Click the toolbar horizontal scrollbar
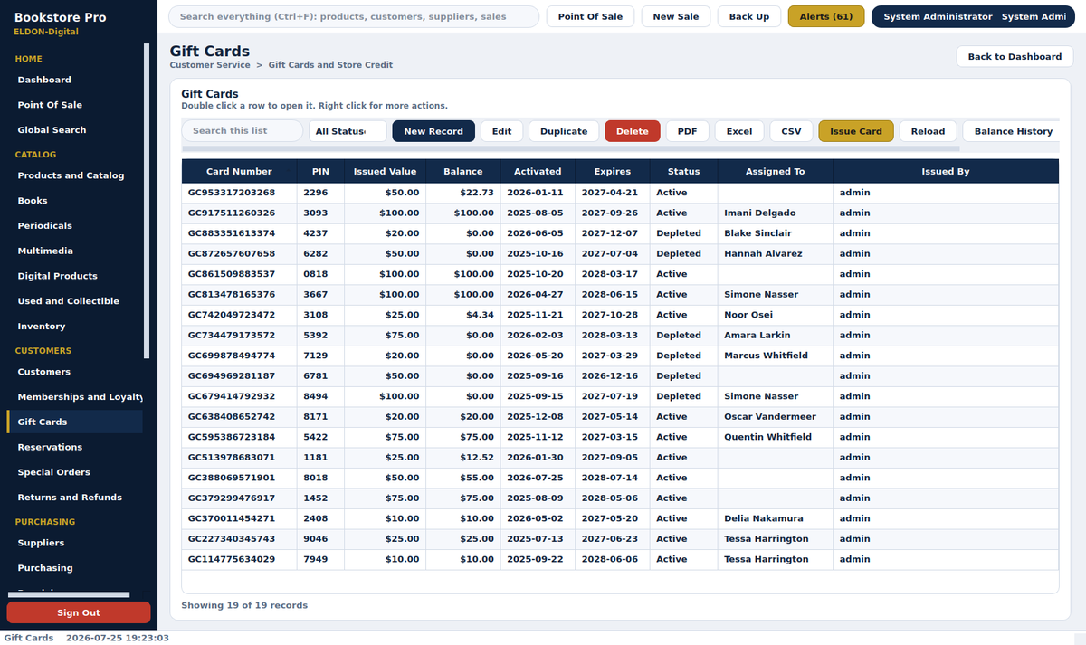 click(x=570, y=148)
